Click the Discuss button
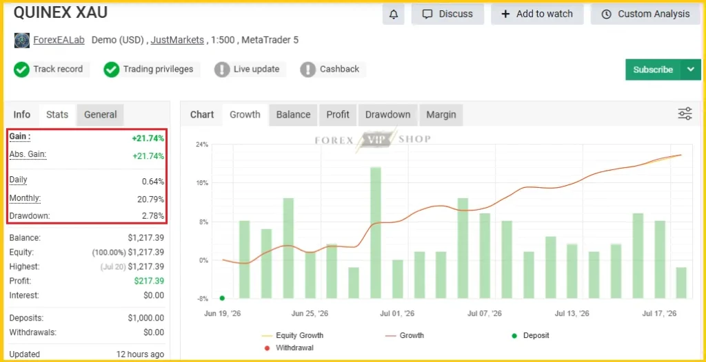Screen dimensions: 706x362 [x=447, y=14]
